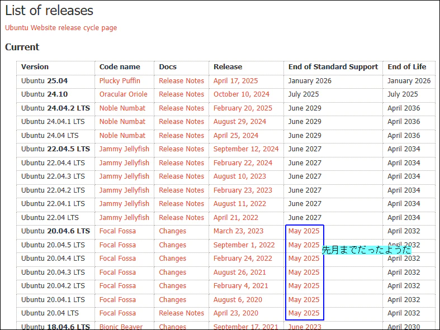The image size is (440, 330).
Task: Click the September 1, 2022 release date link
Action: pyautogui.click(x=244, y=245)
